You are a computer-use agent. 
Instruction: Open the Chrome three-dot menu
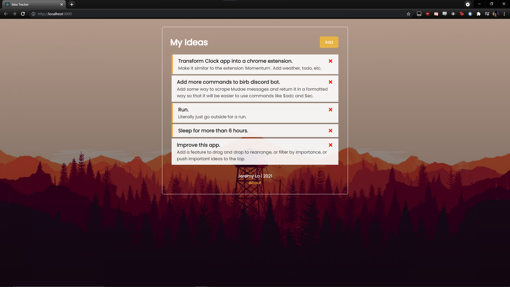[x=504, y=14]
